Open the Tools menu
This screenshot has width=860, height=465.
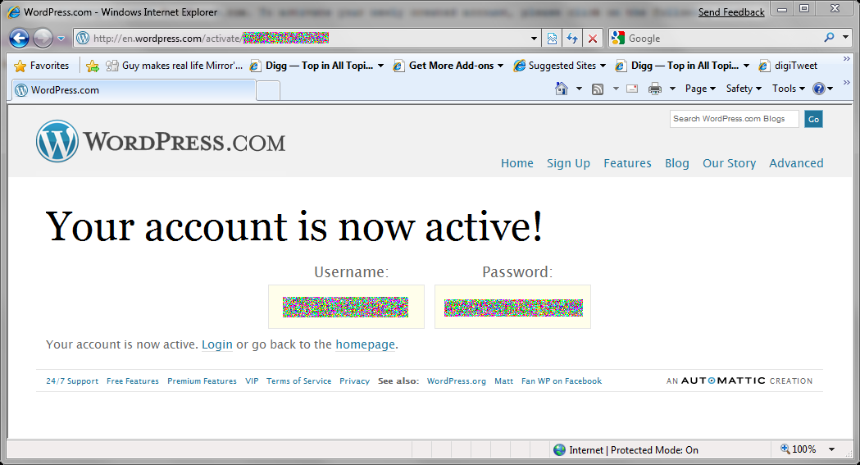[x=789, y=89]
